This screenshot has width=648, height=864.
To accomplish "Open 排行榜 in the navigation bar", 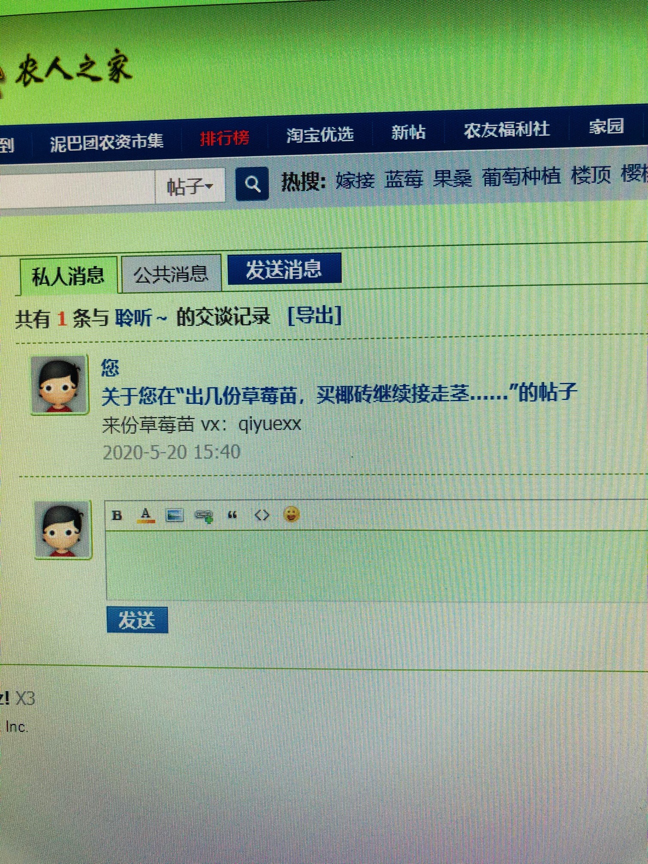I will (225, 138).
